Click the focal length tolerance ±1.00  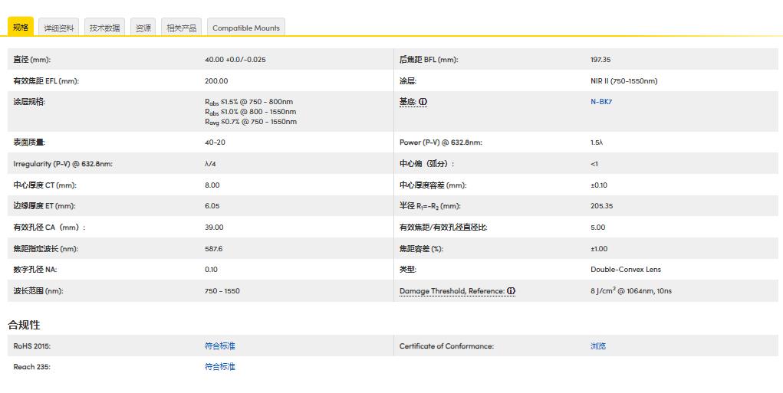click(x=599, y=248)
